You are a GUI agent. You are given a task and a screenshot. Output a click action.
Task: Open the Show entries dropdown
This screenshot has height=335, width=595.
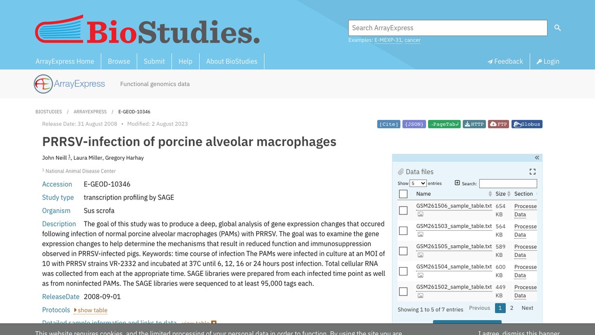(x=418, y=183)
